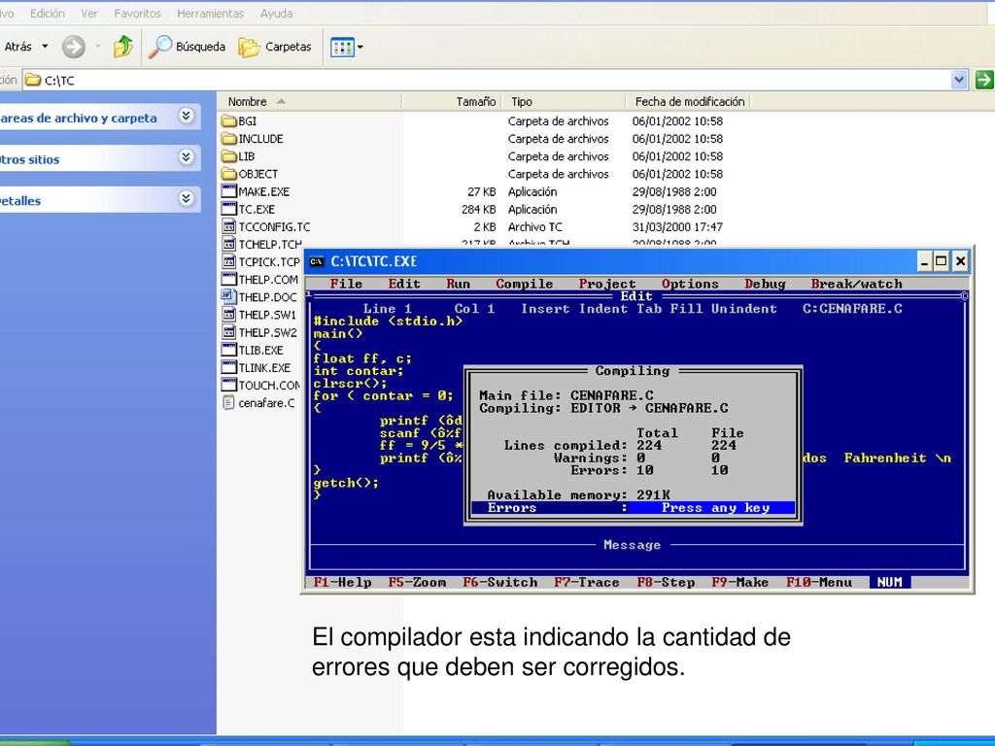Click date 31/03/2000 17:47 of TCCONFIG.TC
The height and width of the screenshot is (746, 995).
click(677, 226)
